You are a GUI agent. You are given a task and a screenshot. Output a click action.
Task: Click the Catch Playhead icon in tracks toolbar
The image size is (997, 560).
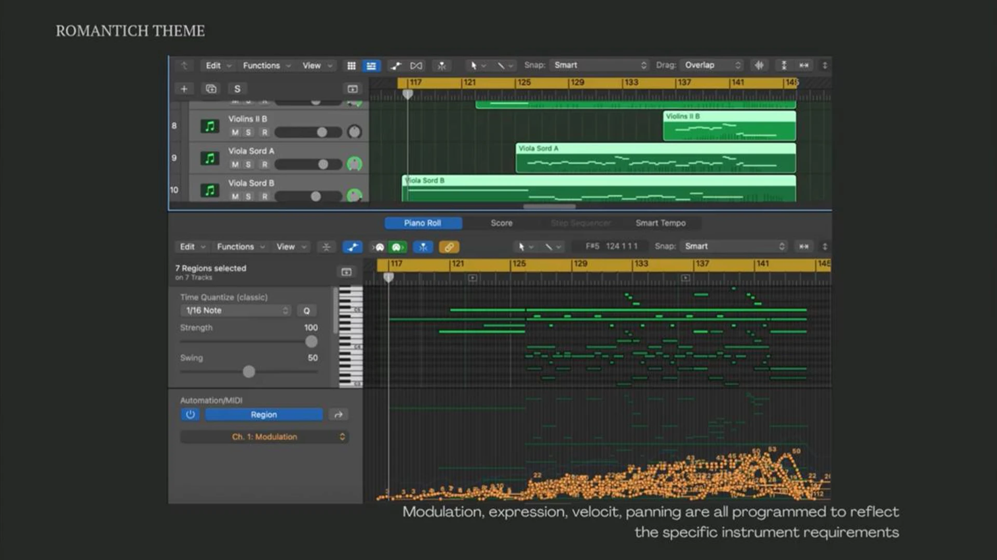pos(442,66)
